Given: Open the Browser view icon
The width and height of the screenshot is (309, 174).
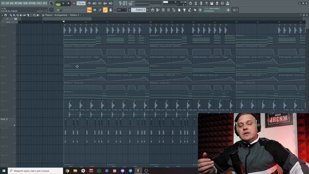Looking at the screenshot, I should click(x=174, y=10).
